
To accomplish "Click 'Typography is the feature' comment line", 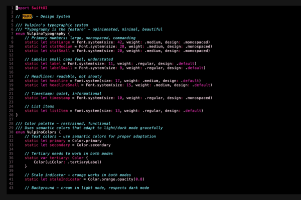I will pyautogui.click(x=89, y=29).
